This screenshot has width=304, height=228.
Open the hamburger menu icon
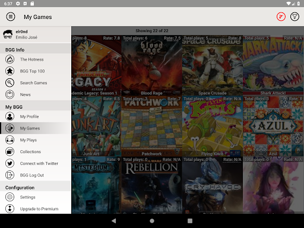pos(11,17)
